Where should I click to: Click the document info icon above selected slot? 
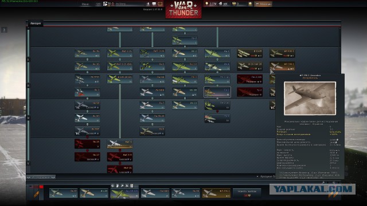click(x=132, y=186)
